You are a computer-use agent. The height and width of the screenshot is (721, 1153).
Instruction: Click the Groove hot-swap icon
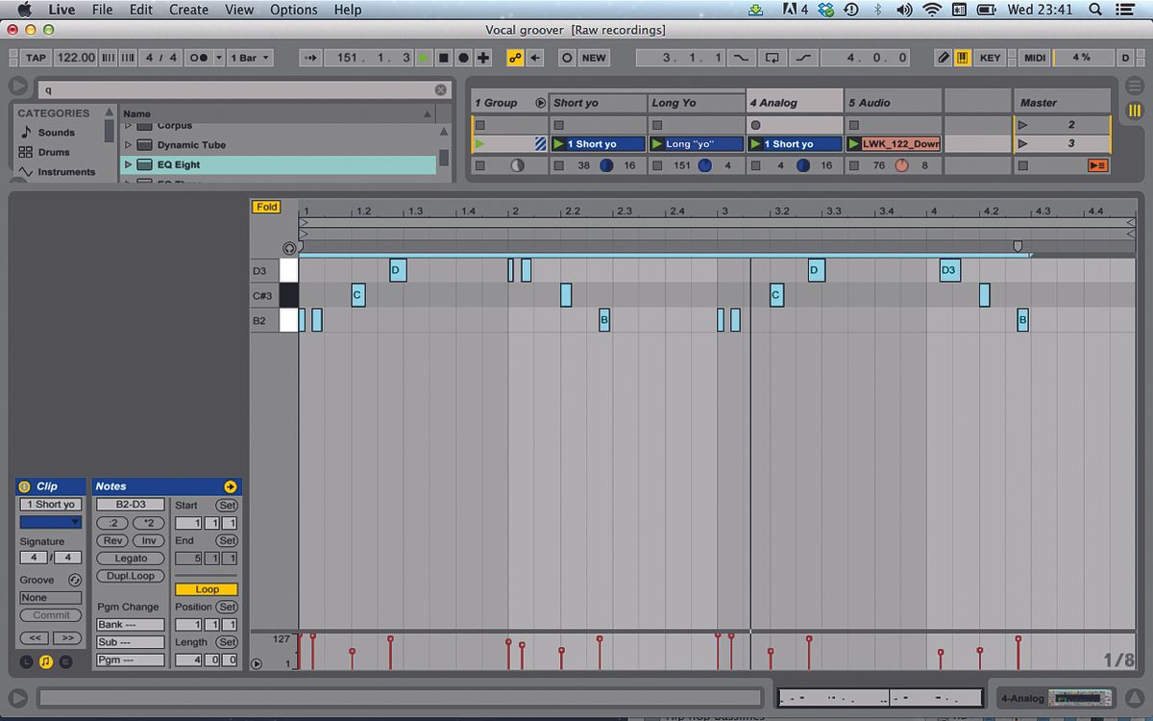[76, 580]
